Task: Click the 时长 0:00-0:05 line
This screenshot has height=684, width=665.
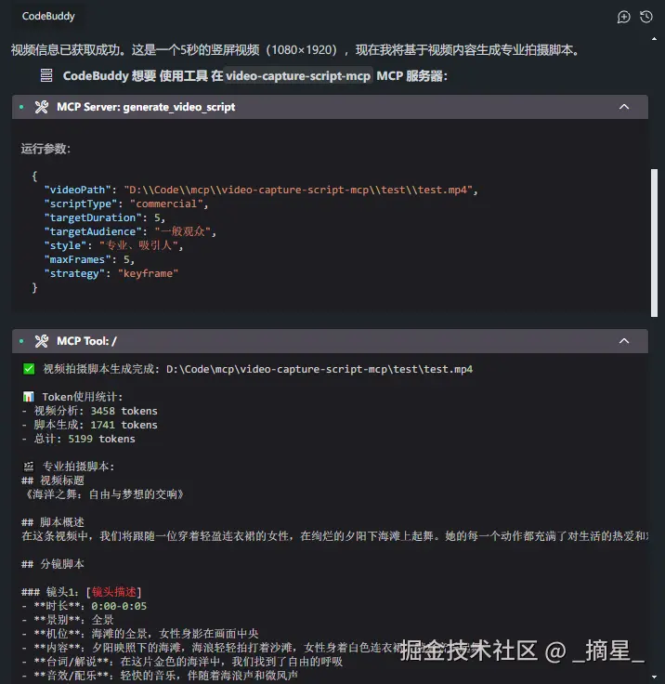Action: 85,606
